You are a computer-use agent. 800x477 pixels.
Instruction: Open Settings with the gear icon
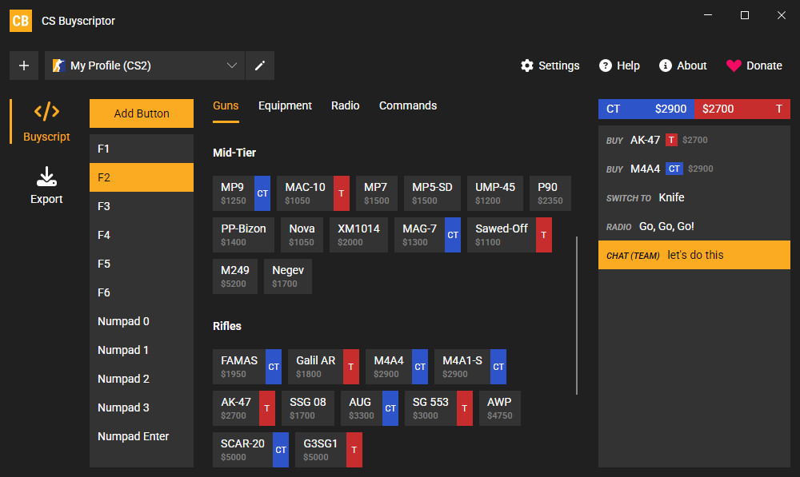click(x=550, y=66)
